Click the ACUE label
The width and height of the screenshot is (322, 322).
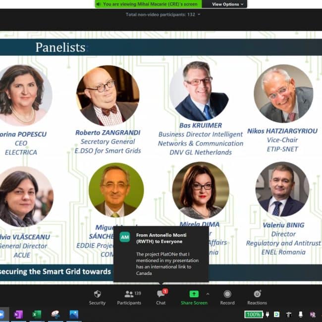(22, 255)
